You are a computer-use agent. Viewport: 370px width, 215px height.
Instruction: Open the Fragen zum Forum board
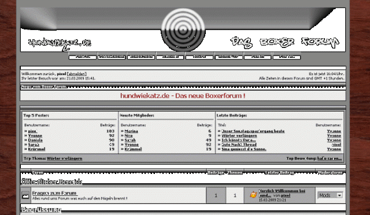54,193
